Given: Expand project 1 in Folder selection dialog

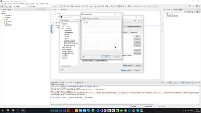Looking at the screenshot, I should [x=83, y=21].
